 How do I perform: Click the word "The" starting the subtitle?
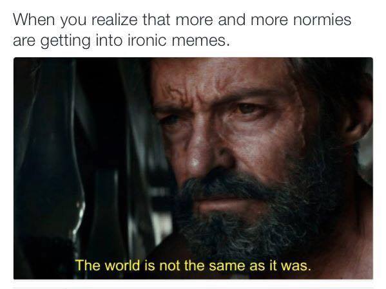tap(88, 266)
